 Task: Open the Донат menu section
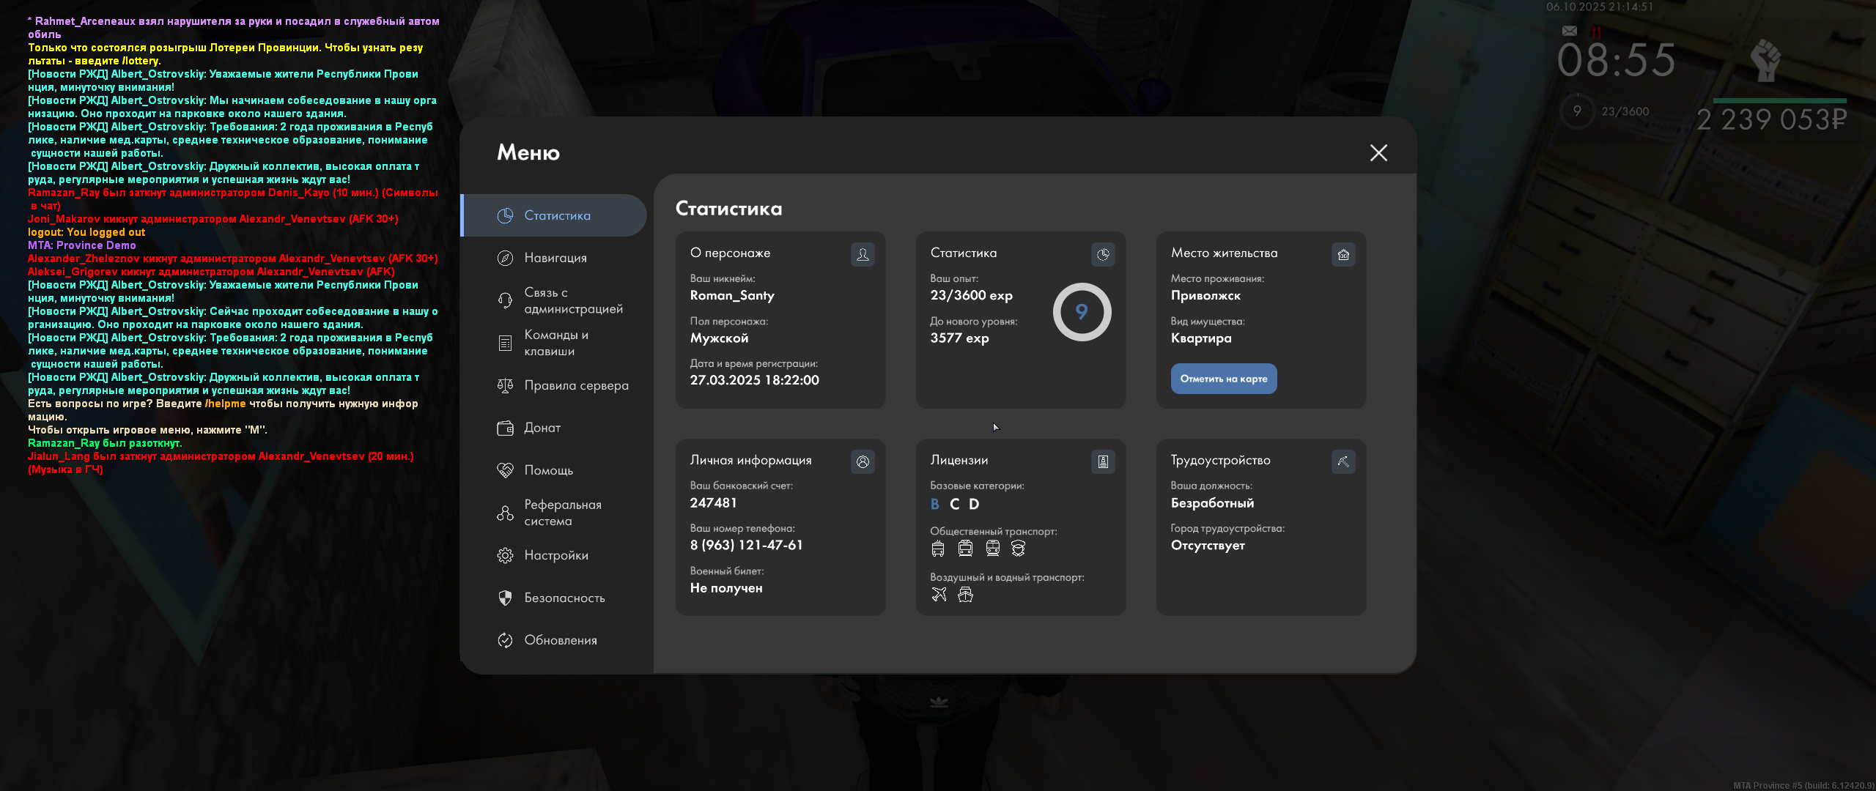[542, 428]
